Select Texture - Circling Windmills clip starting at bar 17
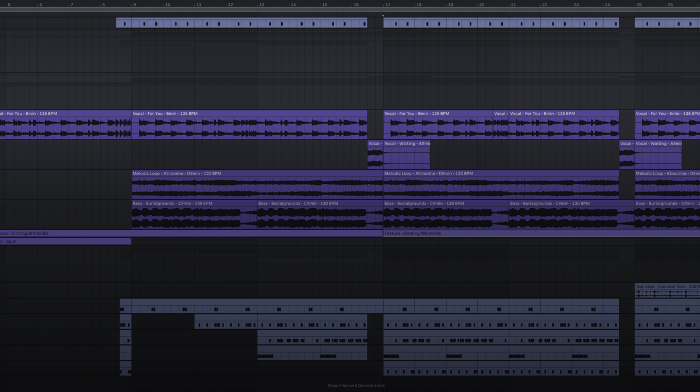 (542, 233)
